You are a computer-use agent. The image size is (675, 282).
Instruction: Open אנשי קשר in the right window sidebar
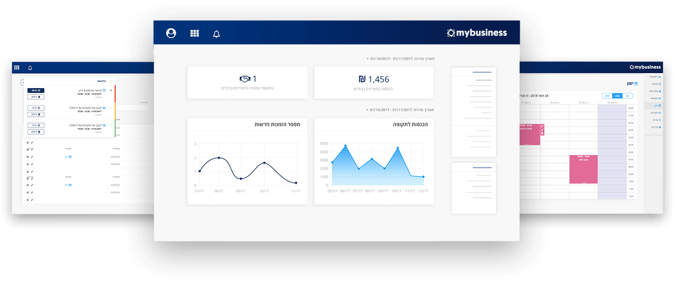click(655, 91)
